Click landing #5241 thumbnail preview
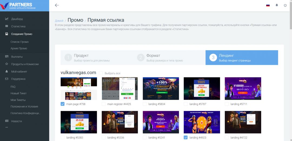292x141 pixels. pyautogui.click(x=161, y=122)
